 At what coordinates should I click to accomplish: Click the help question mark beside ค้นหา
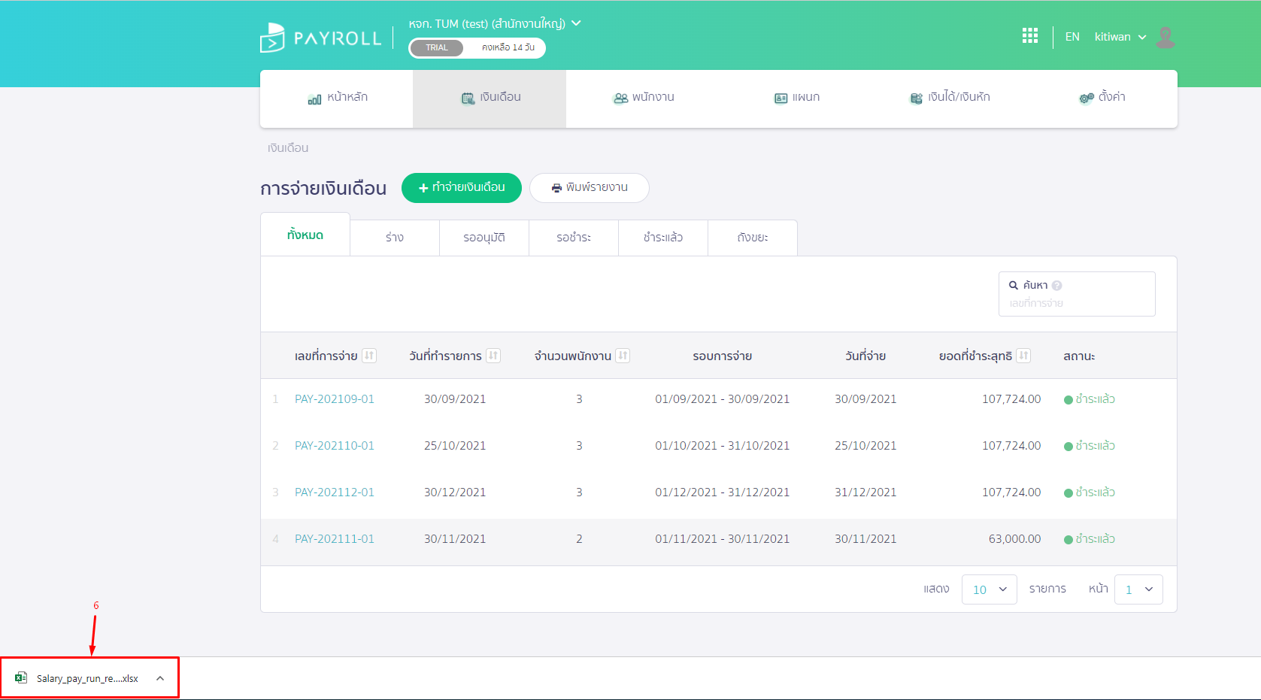(x=1057, y=284)
